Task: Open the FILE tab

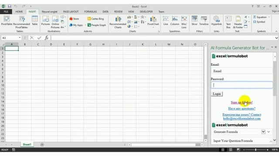Action: tap(6, 12)
